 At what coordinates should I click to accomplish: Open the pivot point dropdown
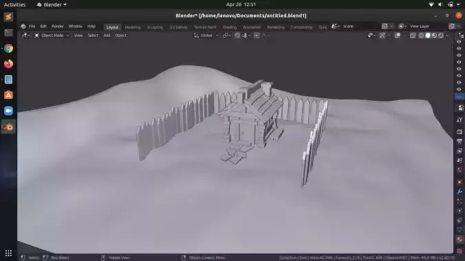point(227,36)
